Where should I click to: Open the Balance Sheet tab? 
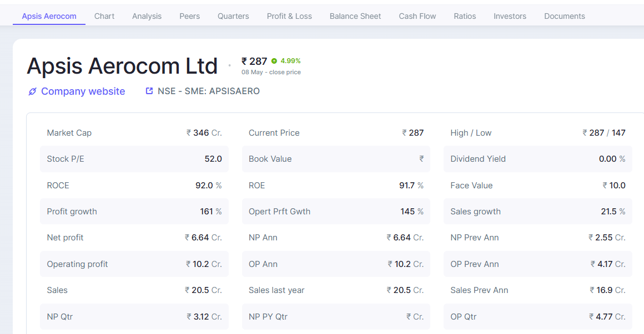(355, 16)
